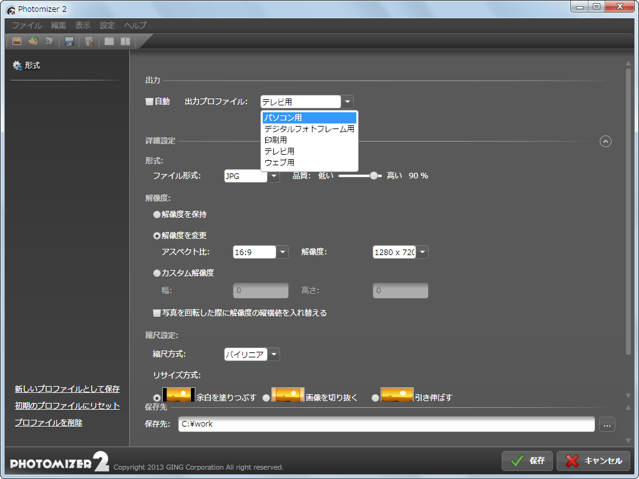The image size is (639, 479).
Task: Select the 引き伸ばす radio button
Action: [x=375, y=397]
